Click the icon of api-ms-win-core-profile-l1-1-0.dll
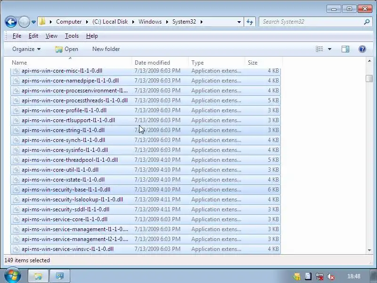Viewport: 377px width, 283px height. (16, 110)
